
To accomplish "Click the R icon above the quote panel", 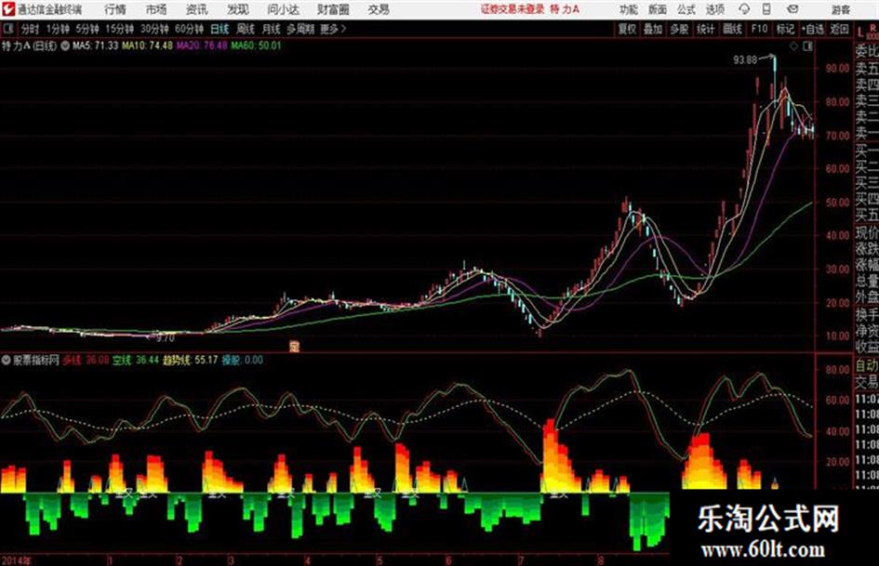I will (872, 28).
